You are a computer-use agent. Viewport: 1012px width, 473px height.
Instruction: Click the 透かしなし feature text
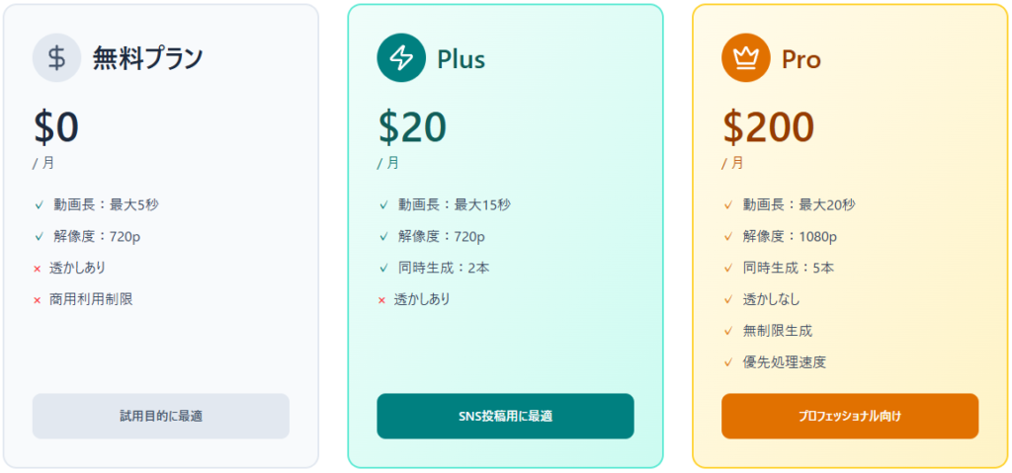(x=771, y=299)
